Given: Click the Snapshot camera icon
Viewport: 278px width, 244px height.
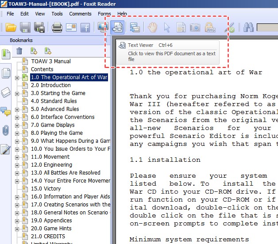Looking at the screenshot, I should 195,27.
